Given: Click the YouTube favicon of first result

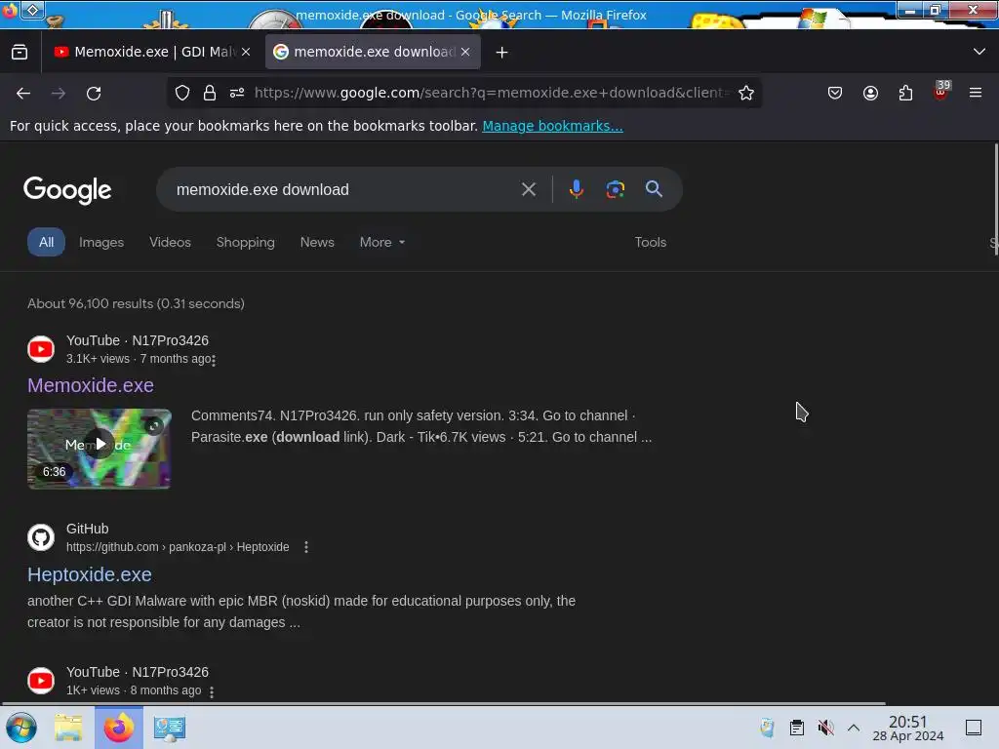Looking at the screenshot, I should coord(41,349).
